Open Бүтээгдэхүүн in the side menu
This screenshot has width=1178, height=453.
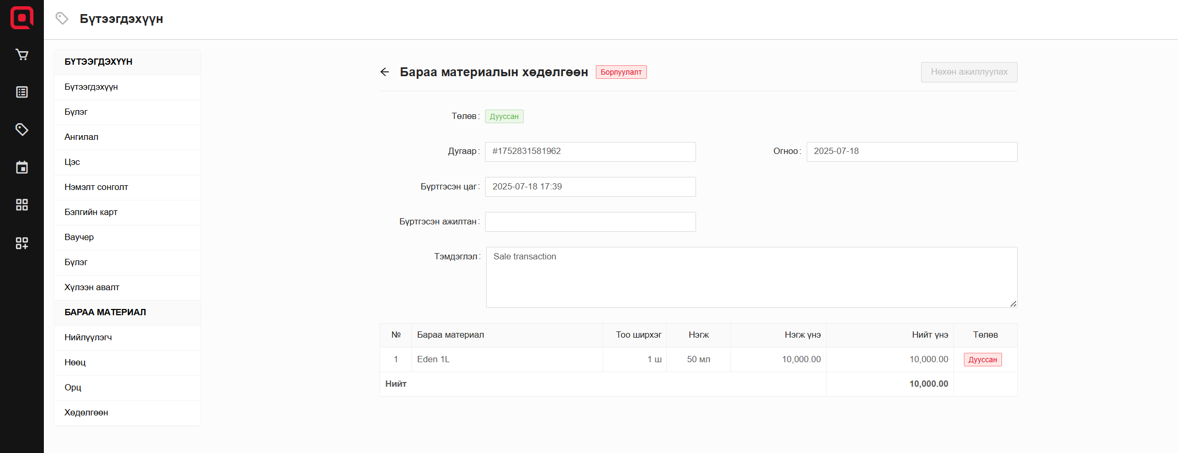[91, 87]
